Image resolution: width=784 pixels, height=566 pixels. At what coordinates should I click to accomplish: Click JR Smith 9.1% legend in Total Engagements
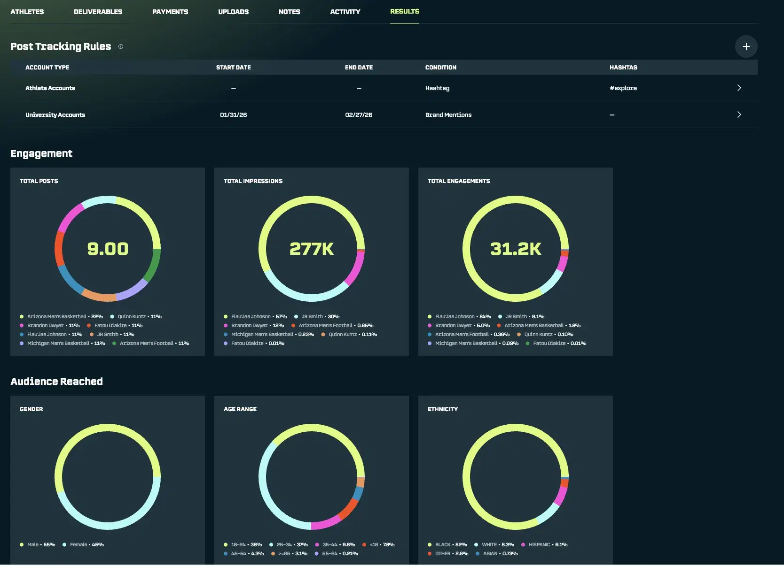click(521, 316)
